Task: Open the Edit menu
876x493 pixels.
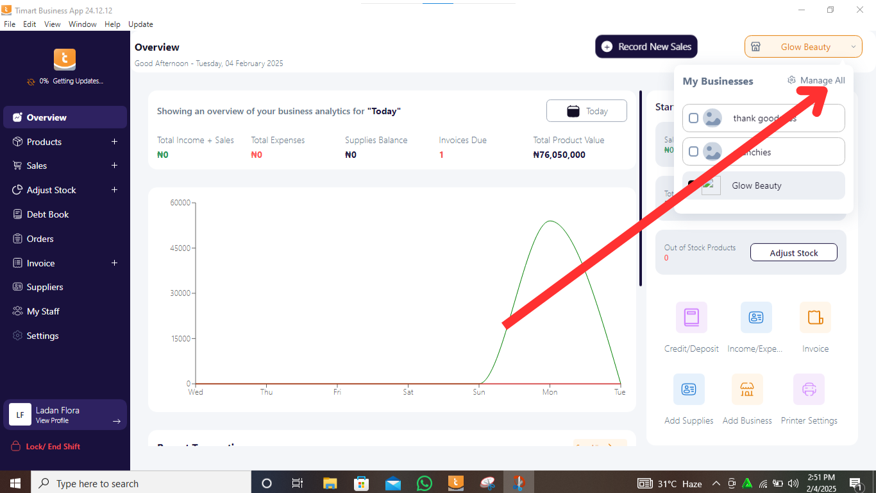Action: (x=29, y=24)
